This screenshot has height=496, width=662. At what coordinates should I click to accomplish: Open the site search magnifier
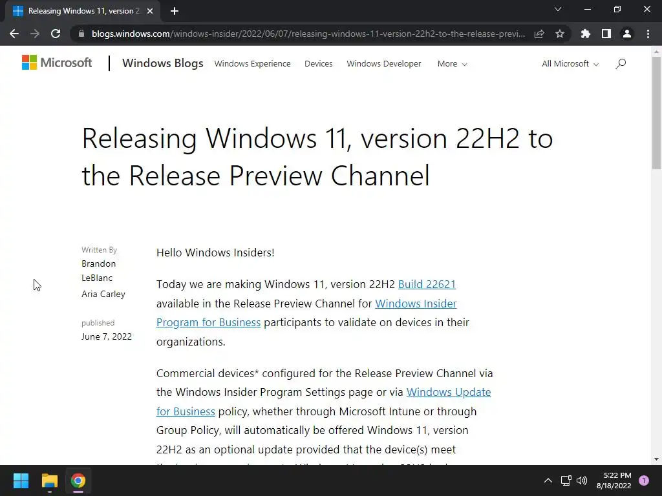(621, 64)
